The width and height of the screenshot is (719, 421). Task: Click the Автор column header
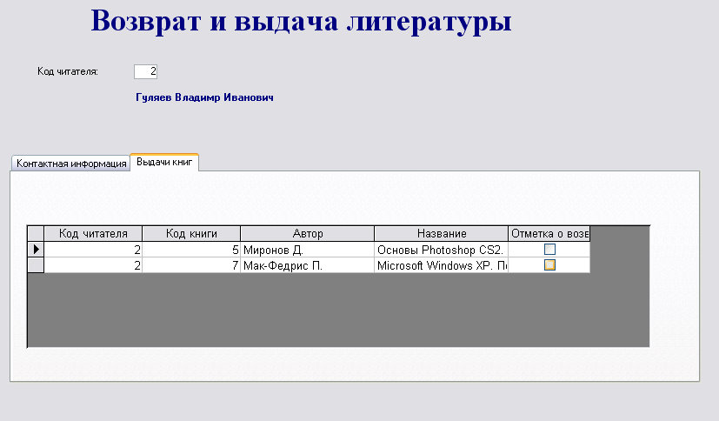(307, 233)
